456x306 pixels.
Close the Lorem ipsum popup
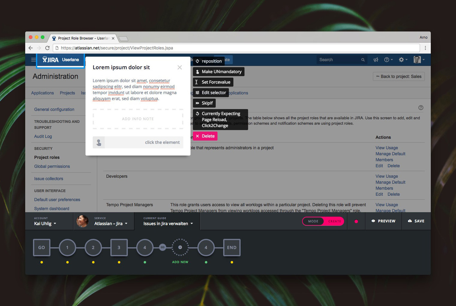179,67
